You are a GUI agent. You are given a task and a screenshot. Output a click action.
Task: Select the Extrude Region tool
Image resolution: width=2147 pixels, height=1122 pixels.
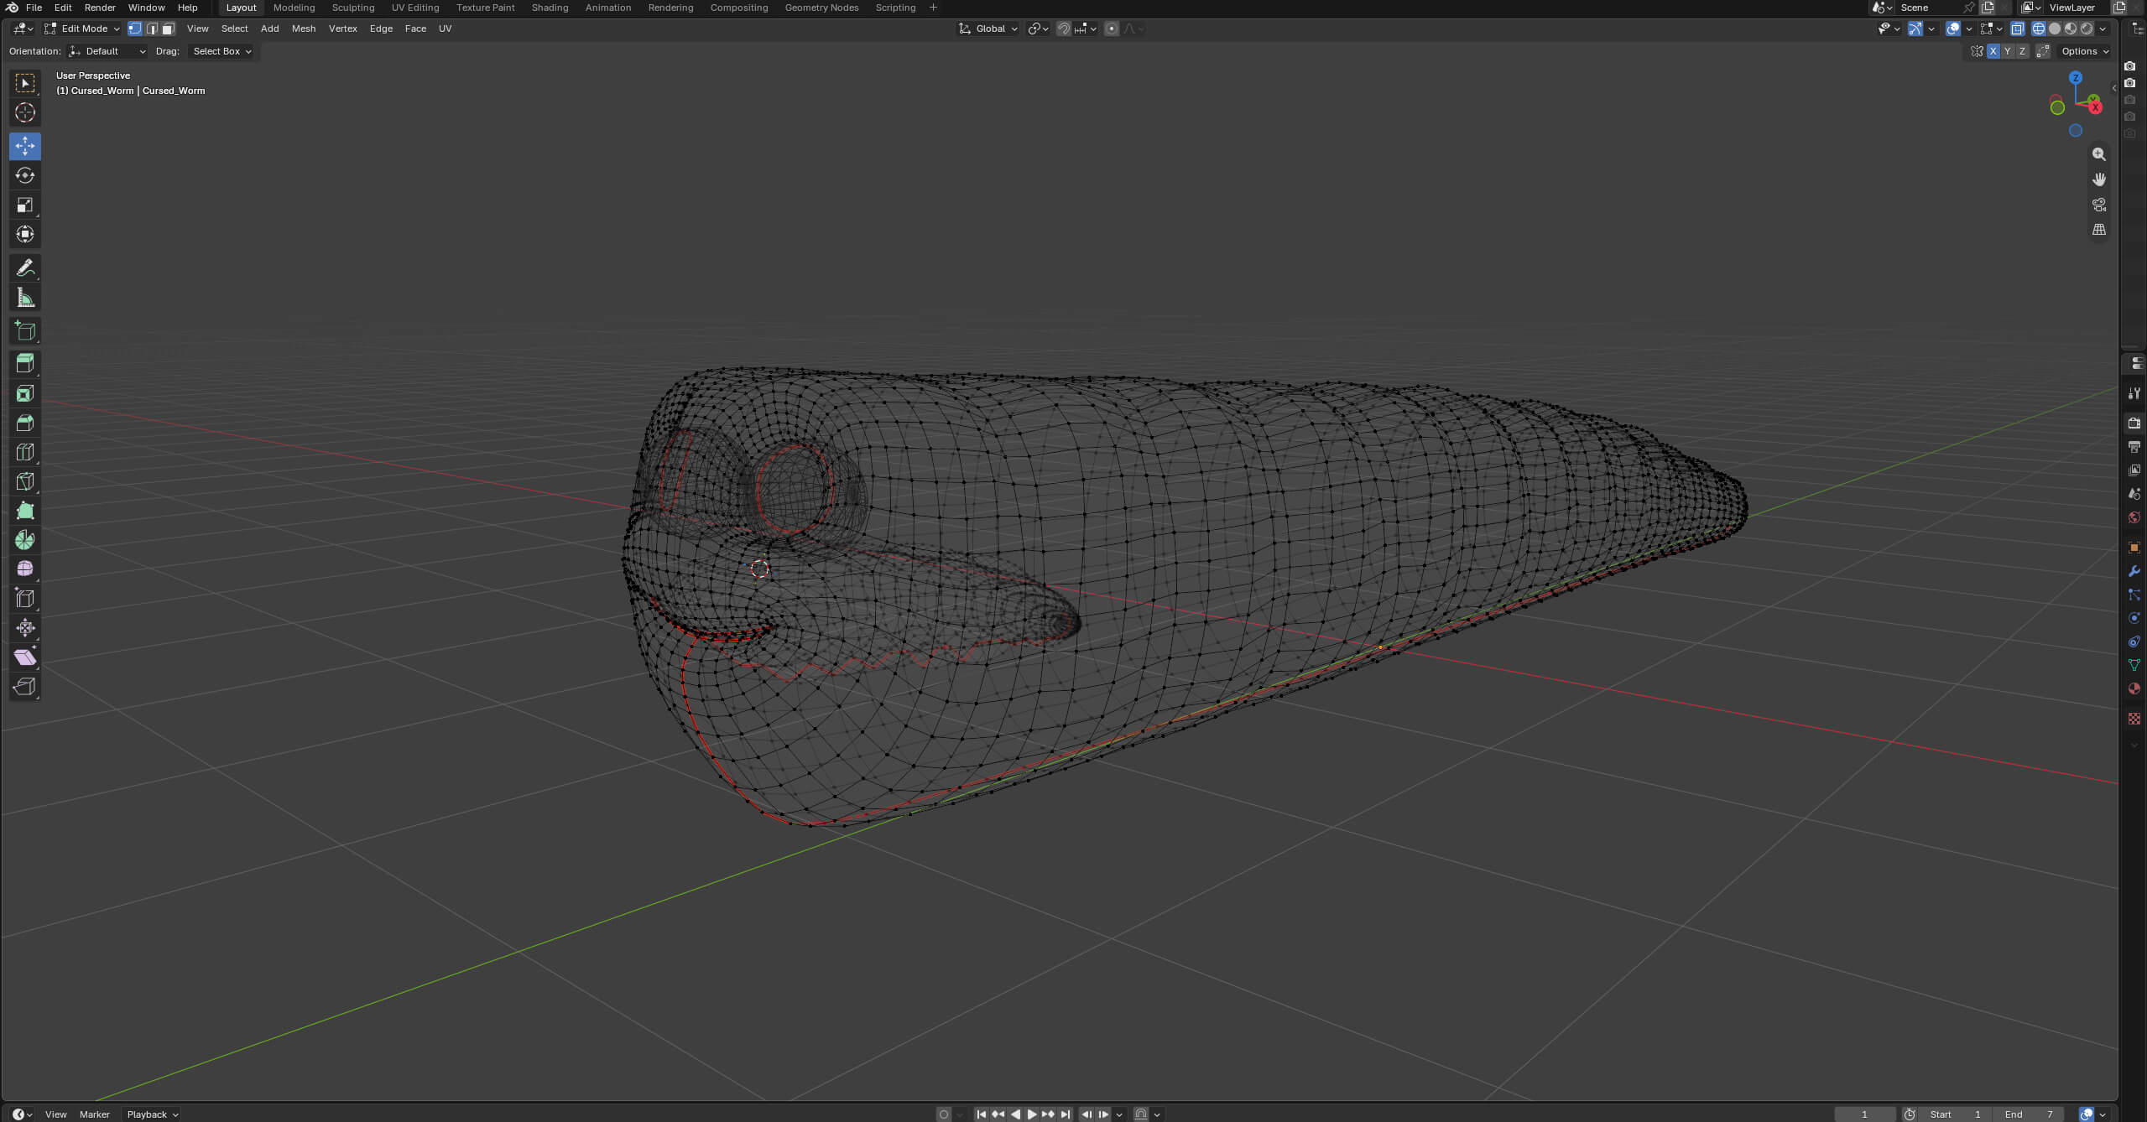click(x=25, y=363)
